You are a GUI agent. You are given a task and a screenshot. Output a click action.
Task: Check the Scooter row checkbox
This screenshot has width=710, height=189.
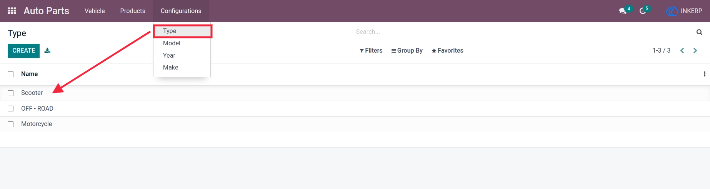point(11,93)
